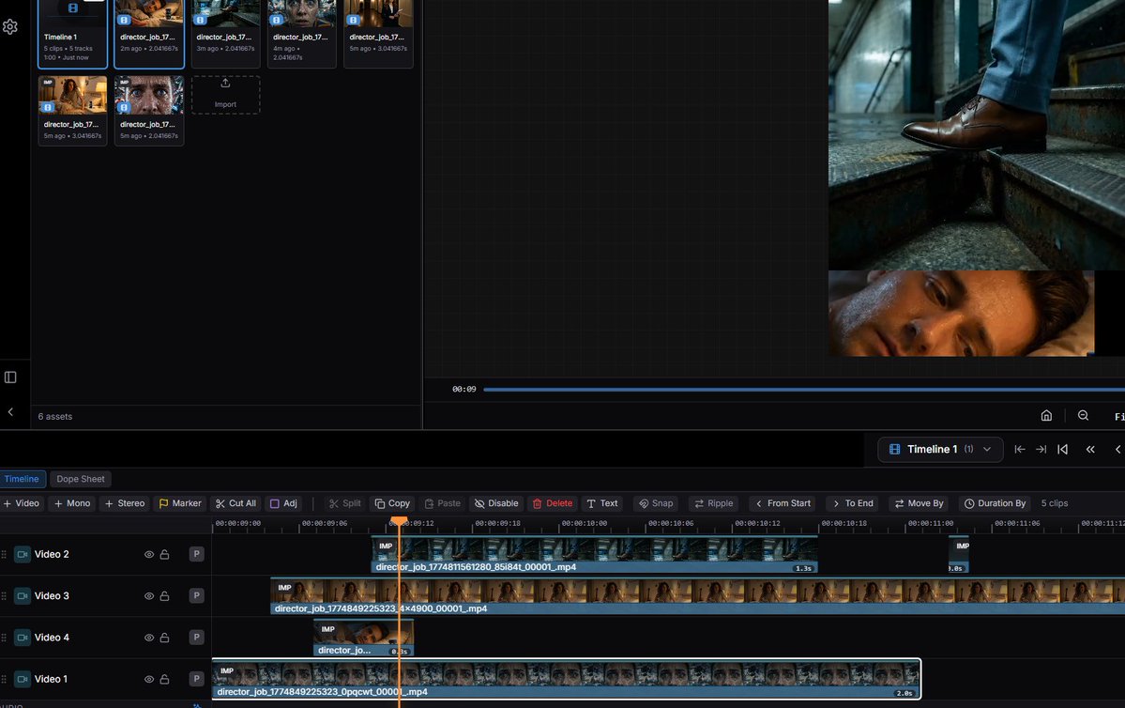Open the settings gear in left sidebar
Screen dimensions: 1125x708
(10, 27)
